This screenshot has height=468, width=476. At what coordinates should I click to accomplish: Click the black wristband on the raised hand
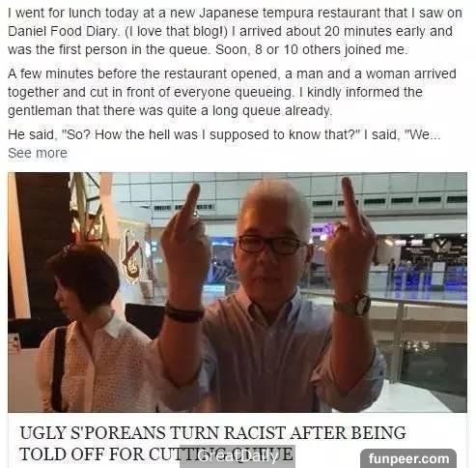[x=183, y=312]
